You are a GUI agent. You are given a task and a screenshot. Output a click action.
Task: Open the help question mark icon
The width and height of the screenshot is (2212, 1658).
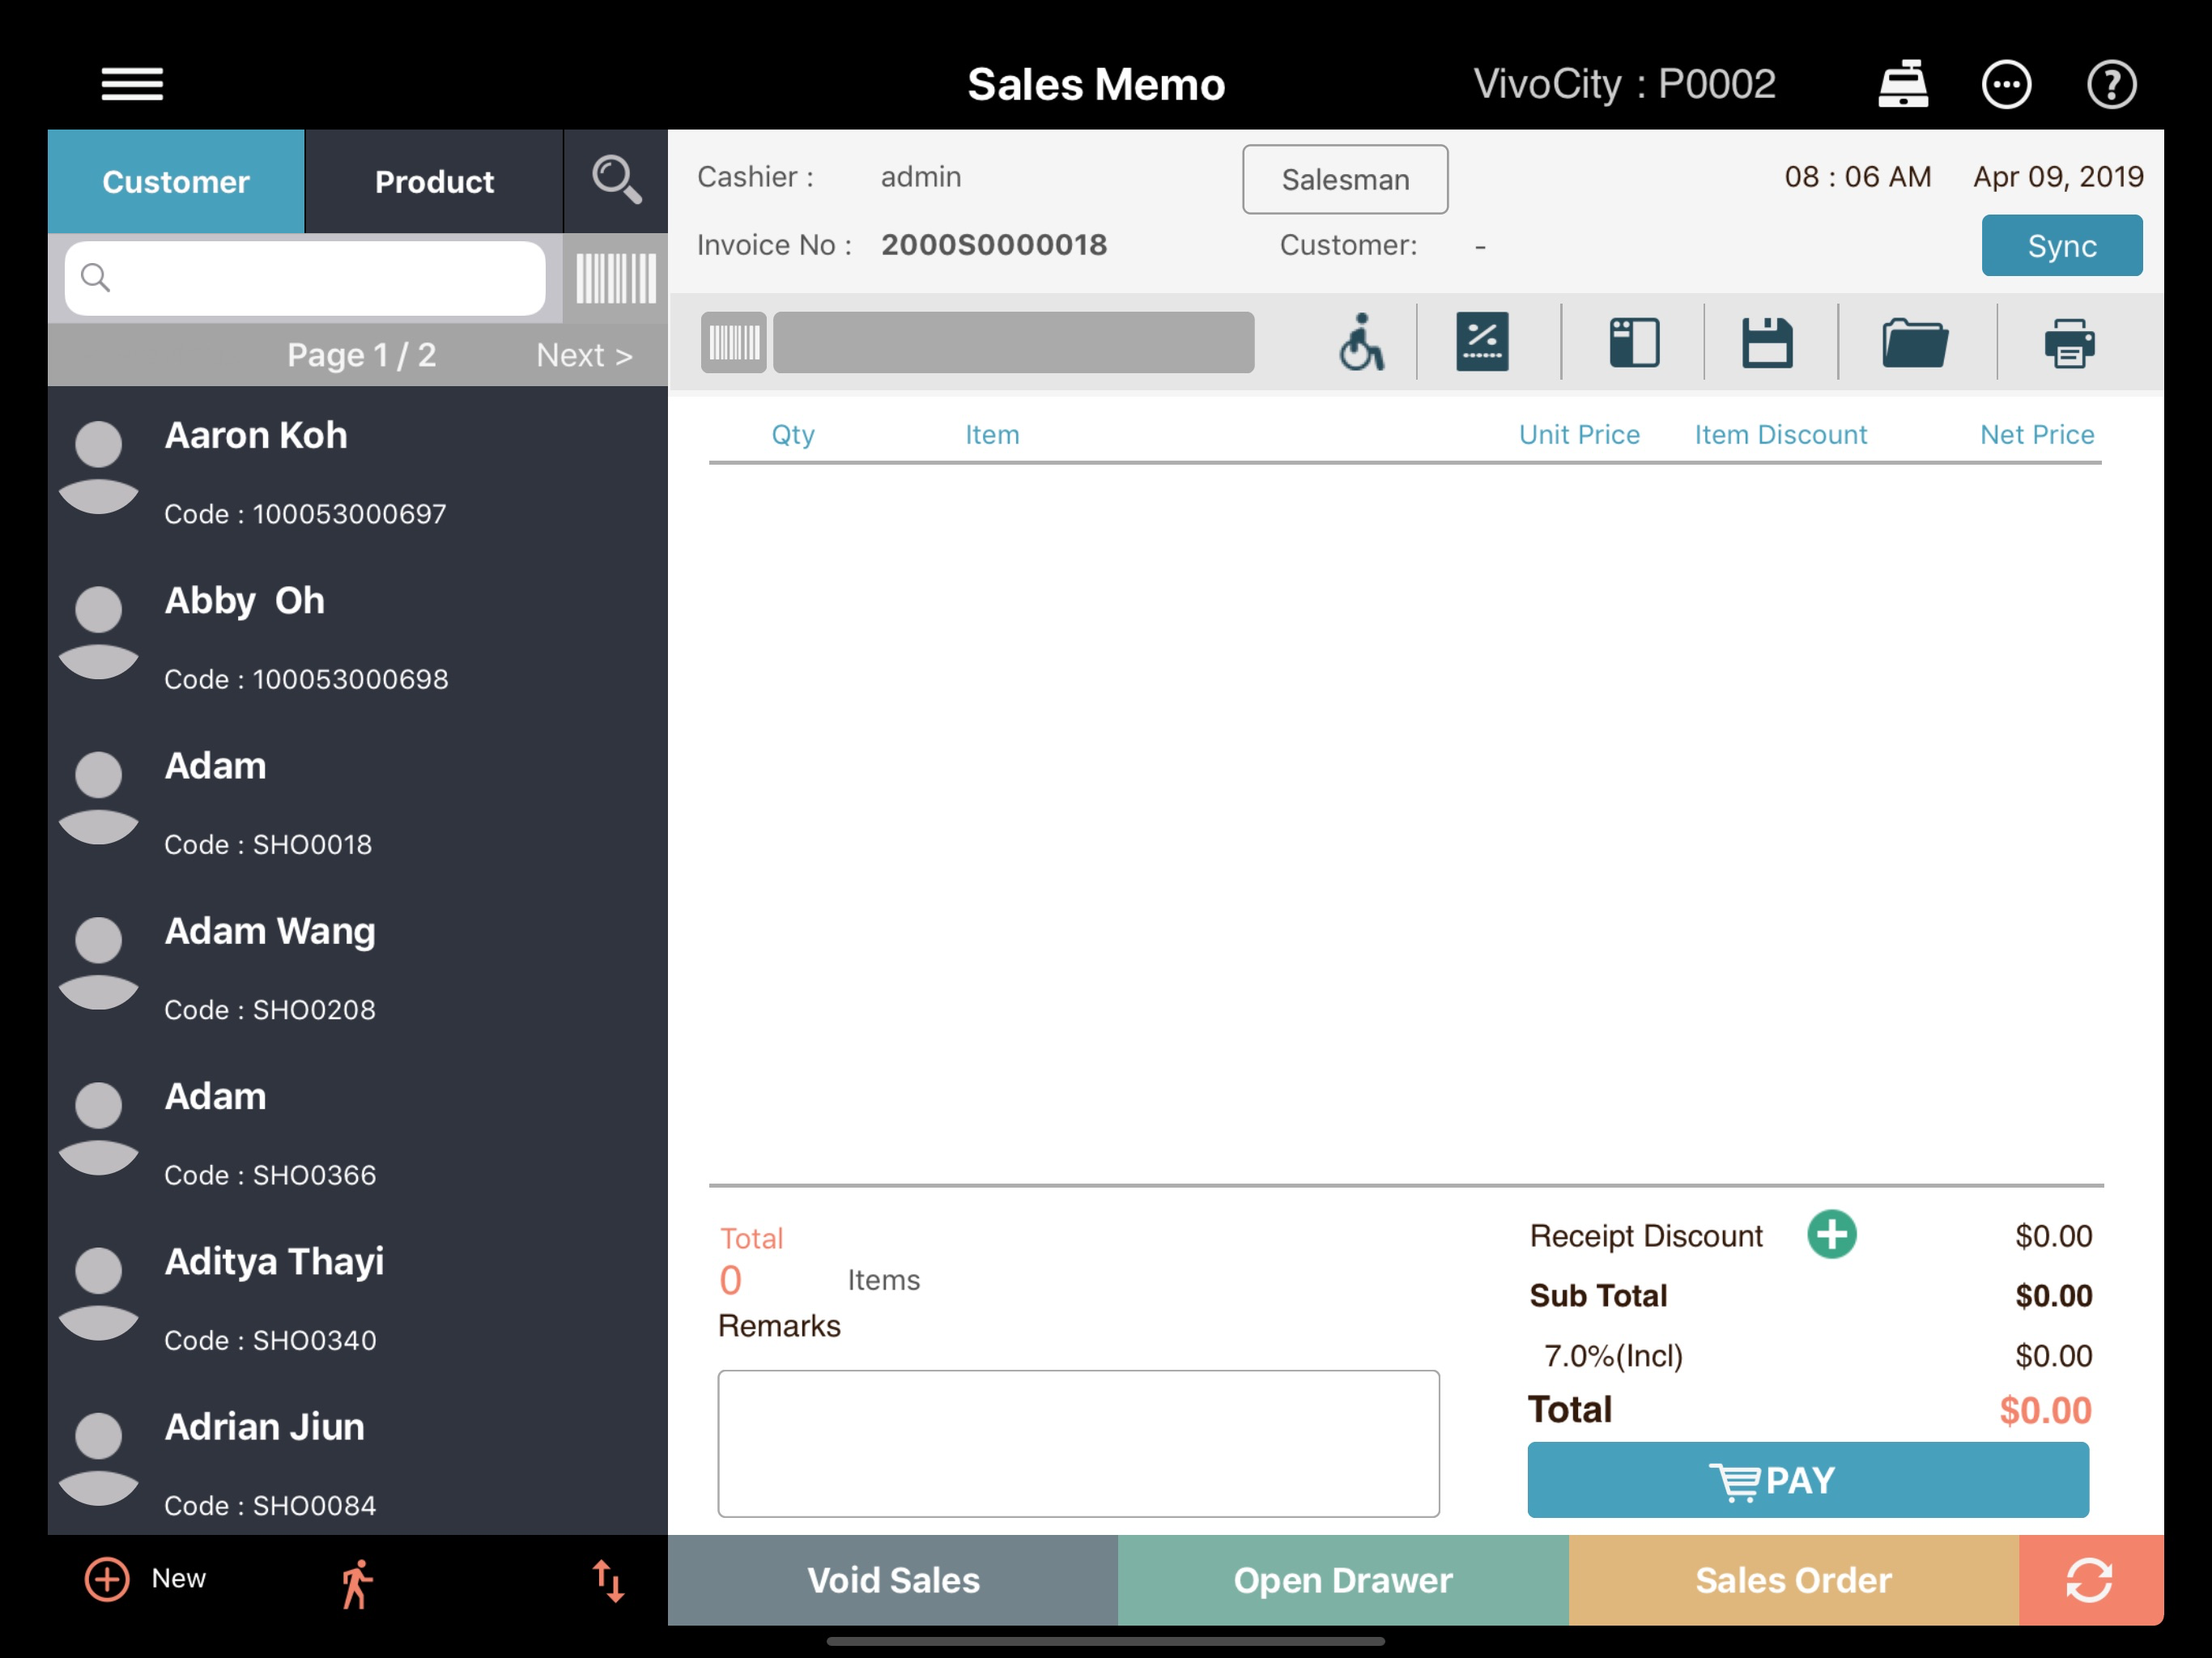[2111, 85]
